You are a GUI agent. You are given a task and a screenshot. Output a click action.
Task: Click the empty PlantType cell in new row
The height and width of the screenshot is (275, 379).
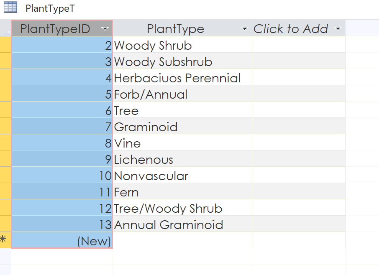(x=182, y=240)
